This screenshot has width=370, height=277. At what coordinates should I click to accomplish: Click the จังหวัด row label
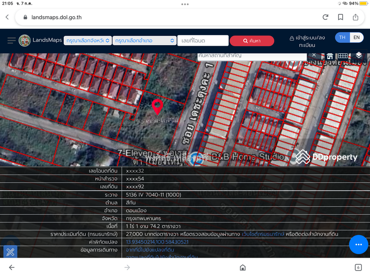[x=110, y=218]
